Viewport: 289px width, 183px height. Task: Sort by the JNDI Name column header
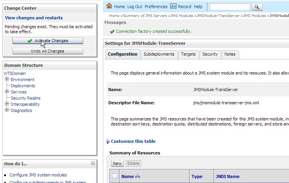227,176
